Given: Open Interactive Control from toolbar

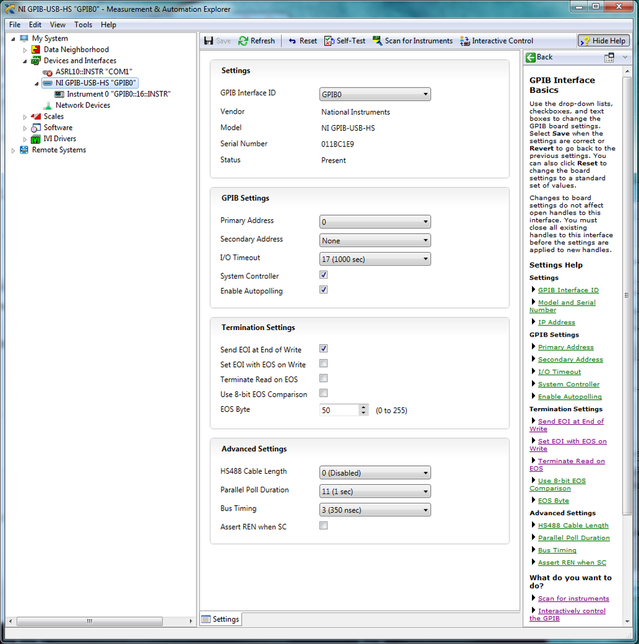Looking at the screenshot, I should pos(496,41).
